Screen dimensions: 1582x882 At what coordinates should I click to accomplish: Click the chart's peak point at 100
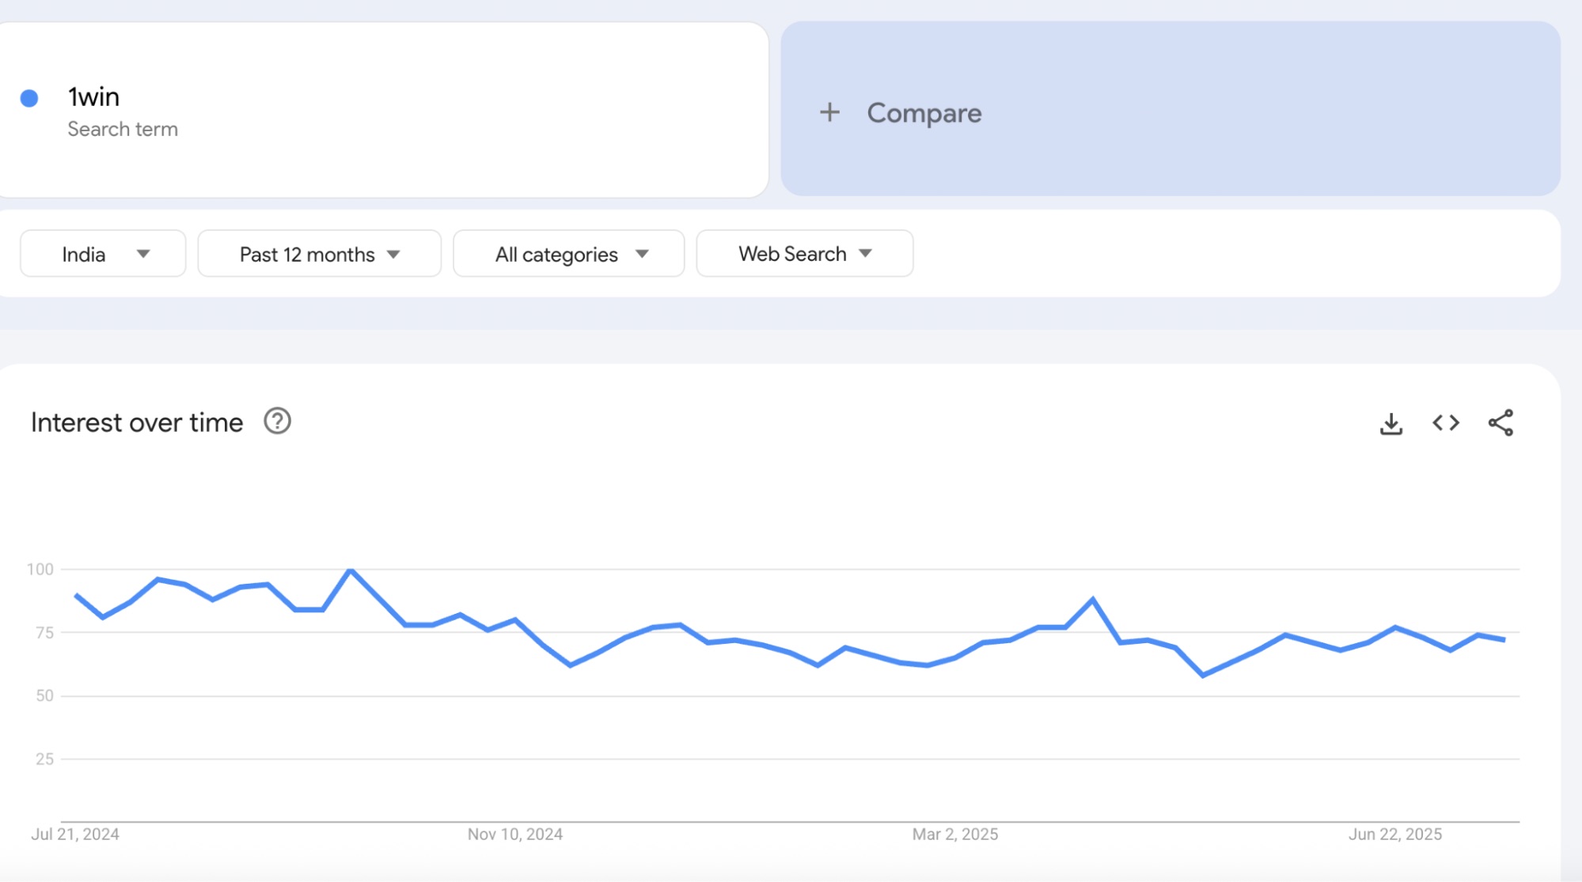351,570
